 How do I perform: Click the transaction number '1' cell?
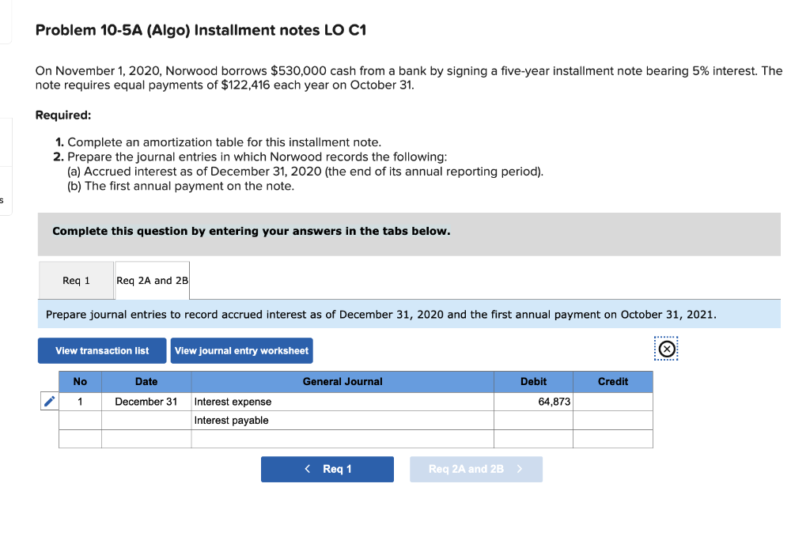tap(79, 401)
